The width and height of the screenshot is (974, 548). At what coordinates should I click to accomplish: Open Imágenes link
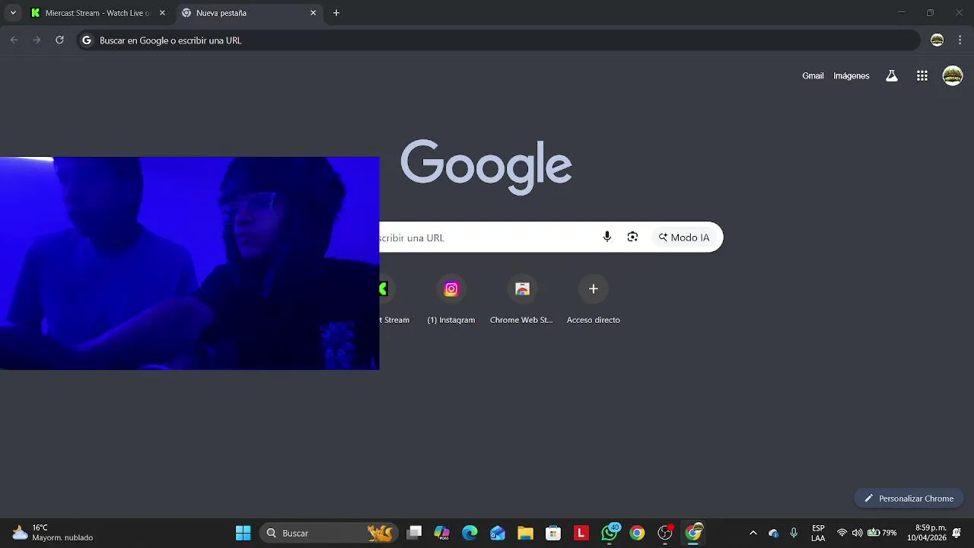(x=851, y=76)
